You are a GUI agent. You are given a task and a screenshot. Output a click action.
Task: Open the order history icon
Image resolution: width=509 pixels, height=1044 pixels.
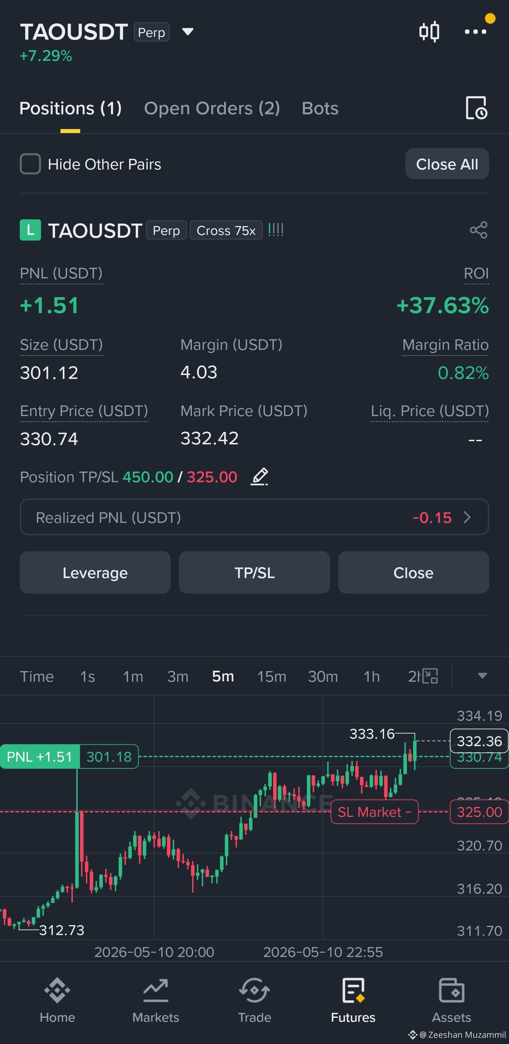476,108
